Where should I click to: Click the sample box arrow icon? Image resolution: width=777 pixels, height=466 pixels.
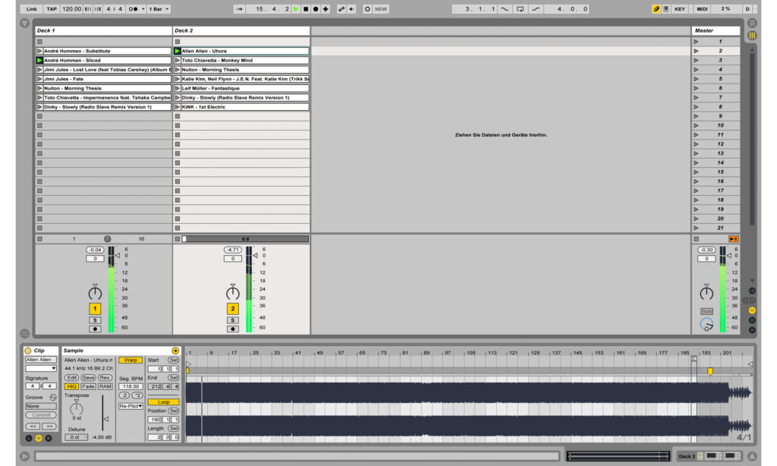pos(175,351)
